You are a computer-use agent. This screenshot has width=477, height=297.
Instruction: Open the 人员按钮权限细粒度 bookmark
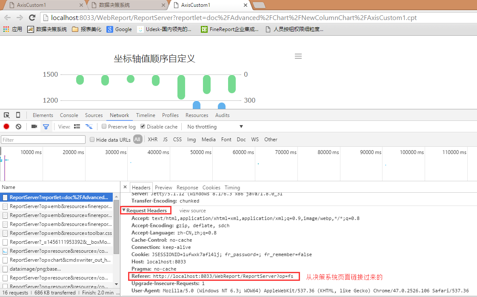click(294, 29)
